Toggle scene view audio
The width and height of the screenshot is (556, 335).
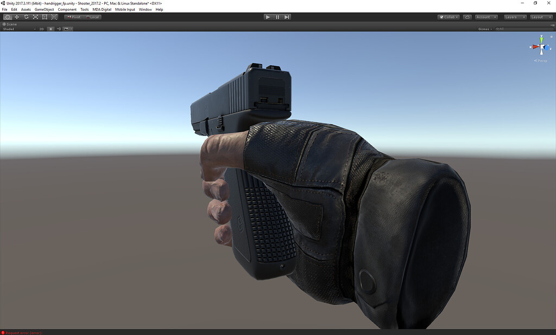click(59, 29)
